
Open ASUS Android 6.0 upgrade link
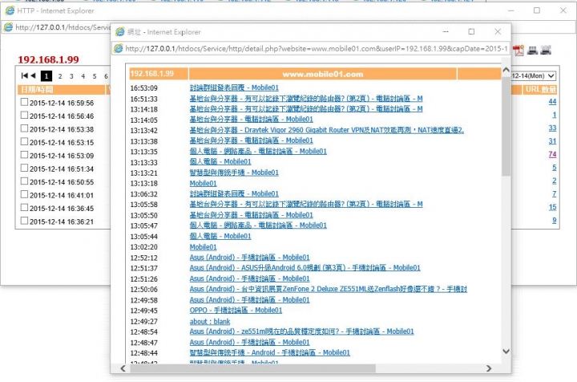[x=305, y=268]
